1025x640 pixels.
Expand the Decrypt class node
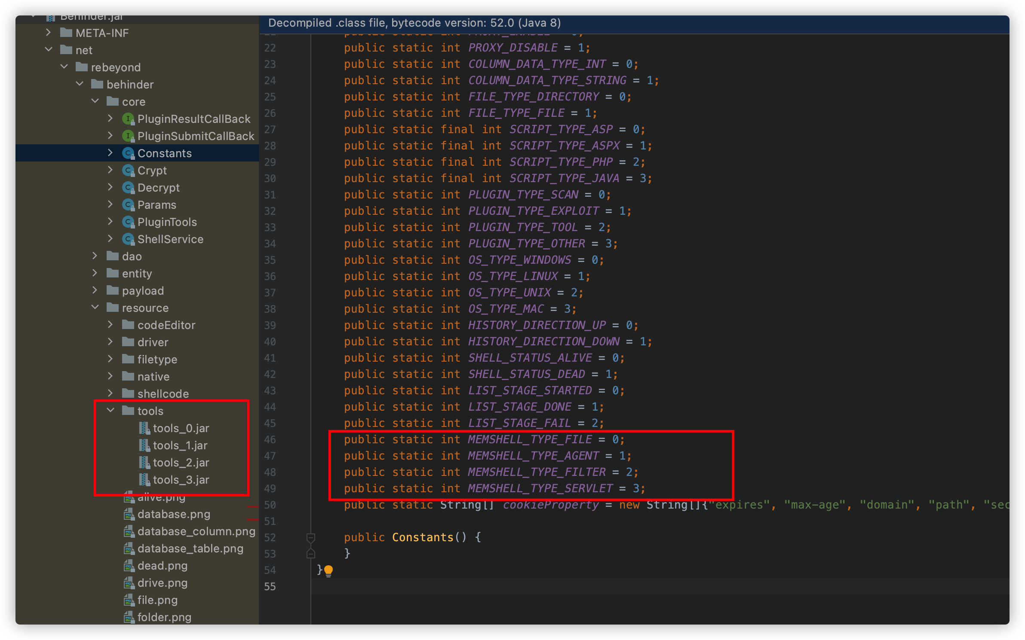pos(110,187)
